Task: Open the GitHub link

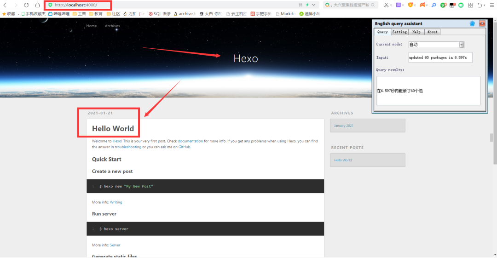Action: [x=184, y=147]
